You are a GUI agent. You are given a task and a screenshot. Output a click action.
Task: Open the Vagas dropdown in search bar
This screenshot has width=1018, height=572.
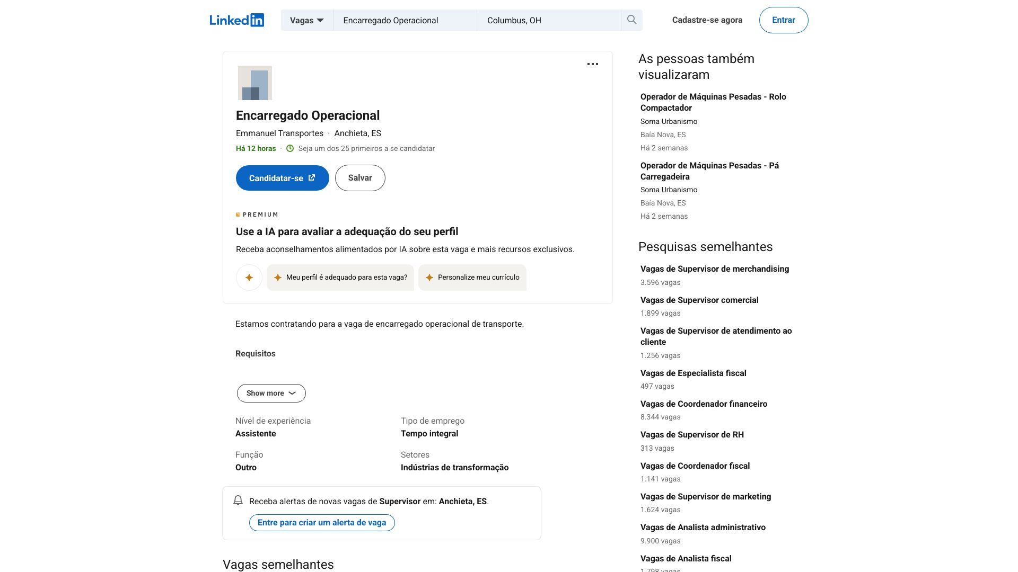pos(307,20)
